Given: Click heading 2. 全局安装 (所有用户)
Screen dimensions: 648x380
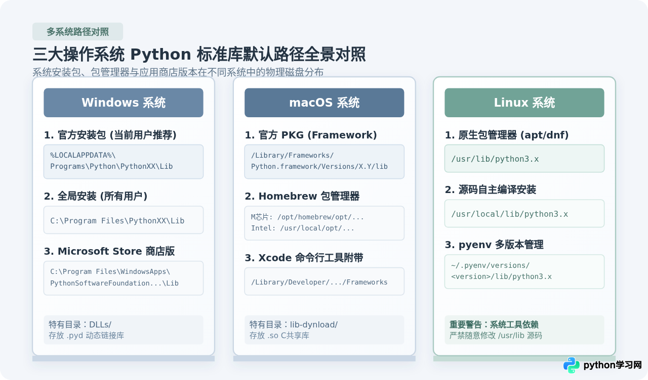Looking at the screenshot, I should pyautogui.click(x=96, y=196).
